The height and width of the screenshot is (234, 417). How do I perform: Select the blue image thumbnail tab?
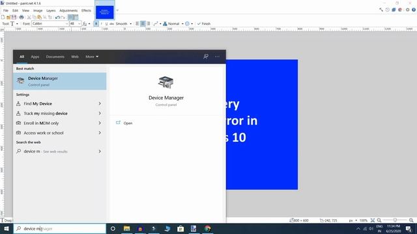point(105,10)
